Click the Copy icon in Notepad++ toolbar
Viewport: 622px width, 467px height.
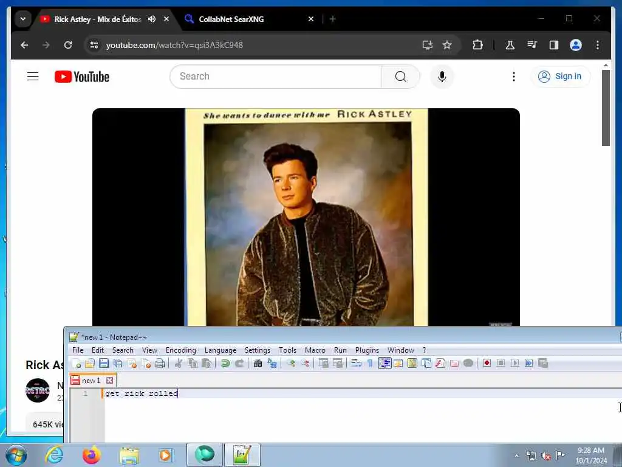click(x=193, y=363)
